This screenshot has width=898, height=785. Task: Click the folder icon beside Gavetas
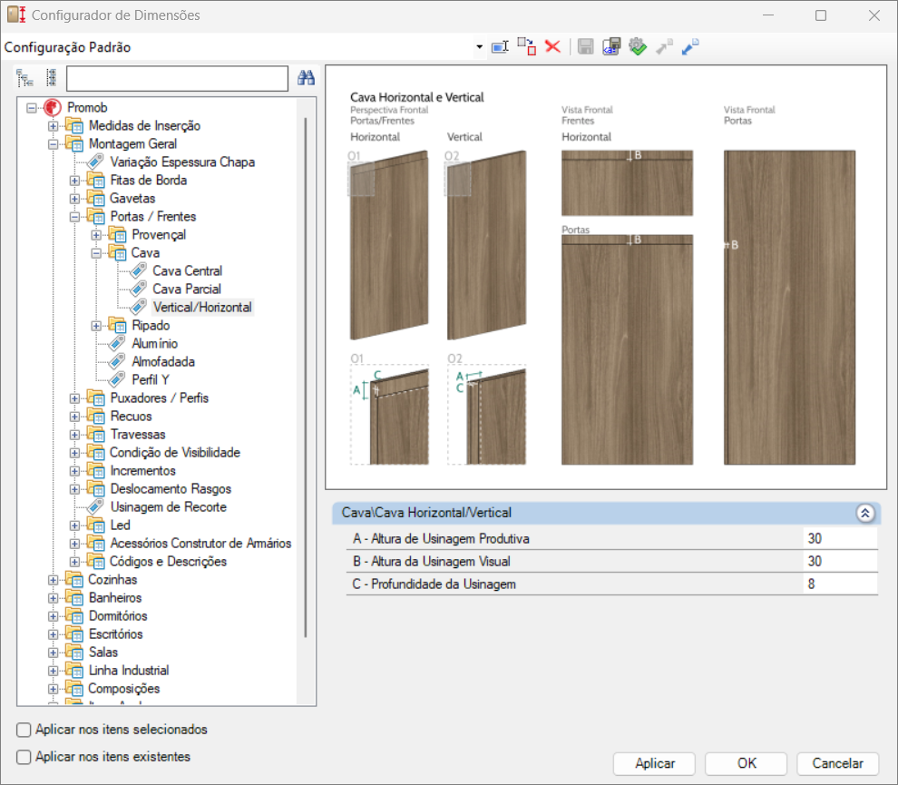pos(95,198)
